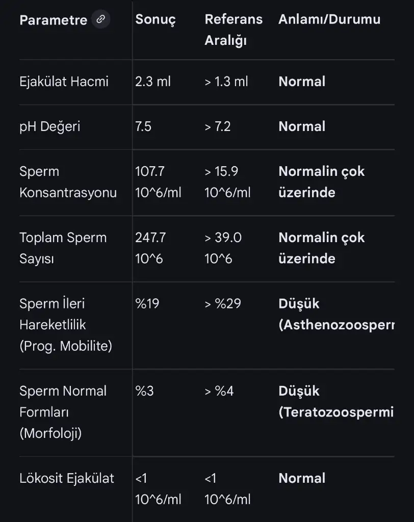Select the Lökosit Ejakülat row label

coord(67,478)
